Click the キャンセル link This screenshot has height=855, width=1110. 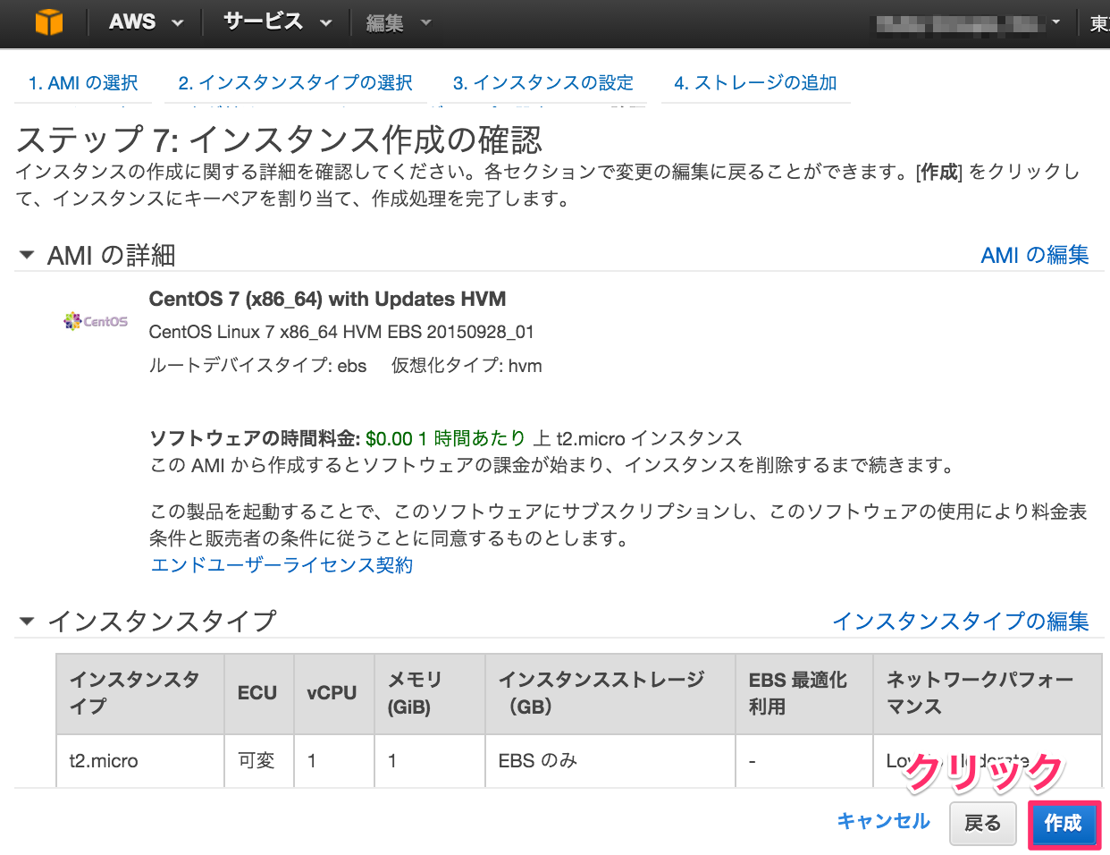884,822
